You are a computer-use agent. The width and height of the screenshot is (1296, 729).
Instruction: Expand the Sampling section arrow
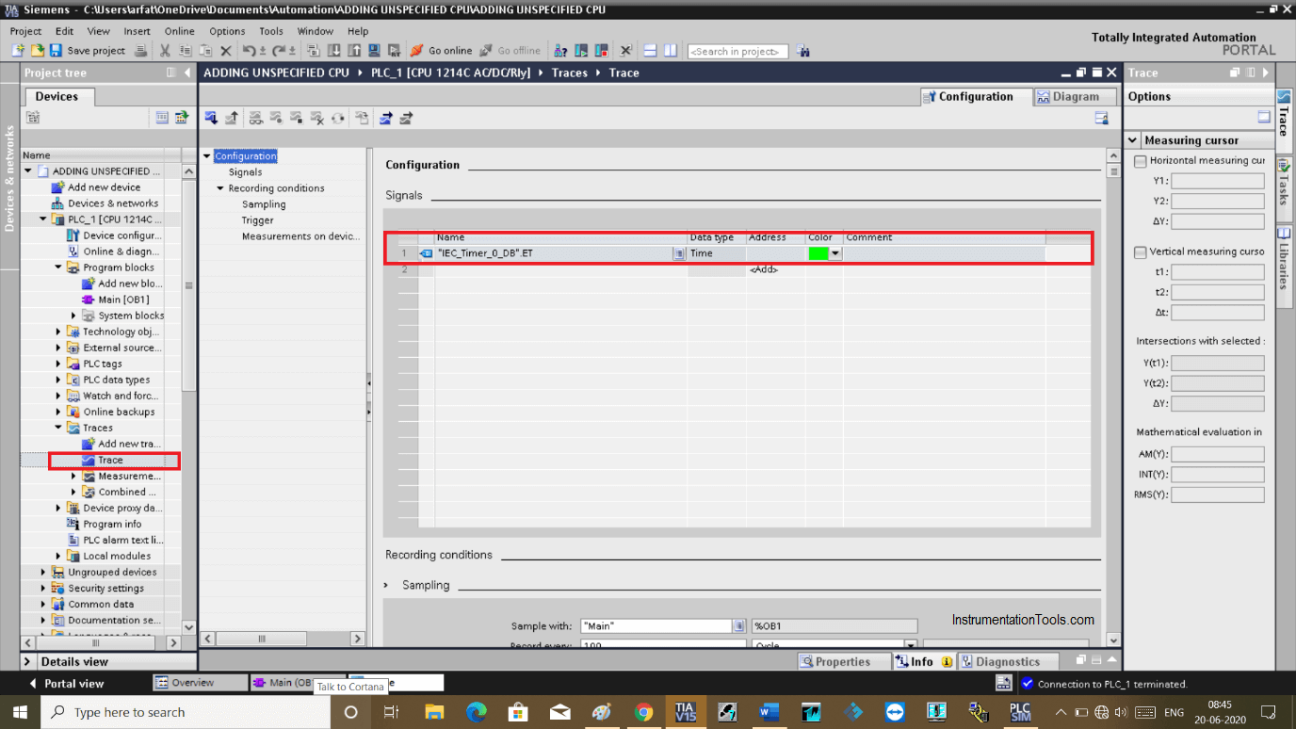386,585
